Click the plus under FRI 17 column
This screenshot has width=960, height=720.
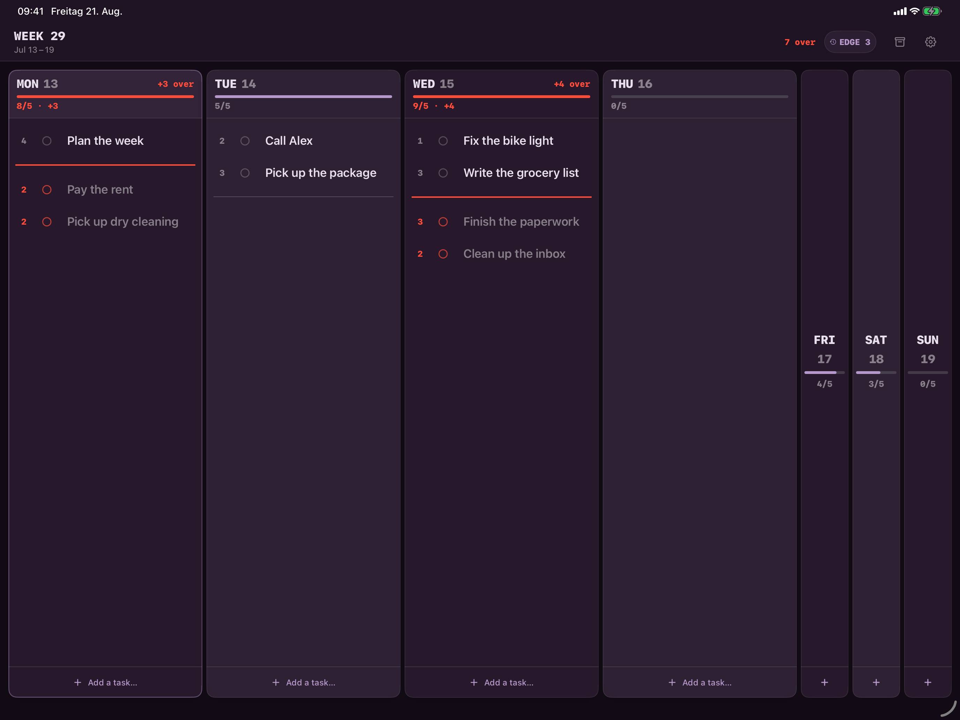tap(825, 682)
